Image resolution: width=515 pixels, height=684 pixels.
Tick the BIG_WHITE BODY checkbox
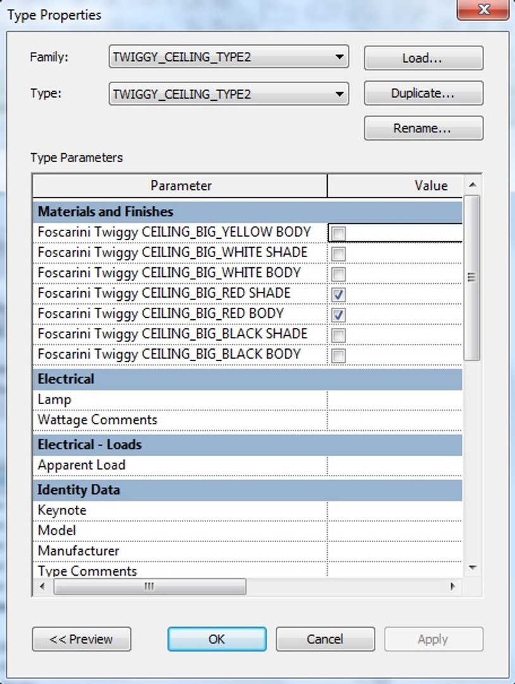coord(339,274)
